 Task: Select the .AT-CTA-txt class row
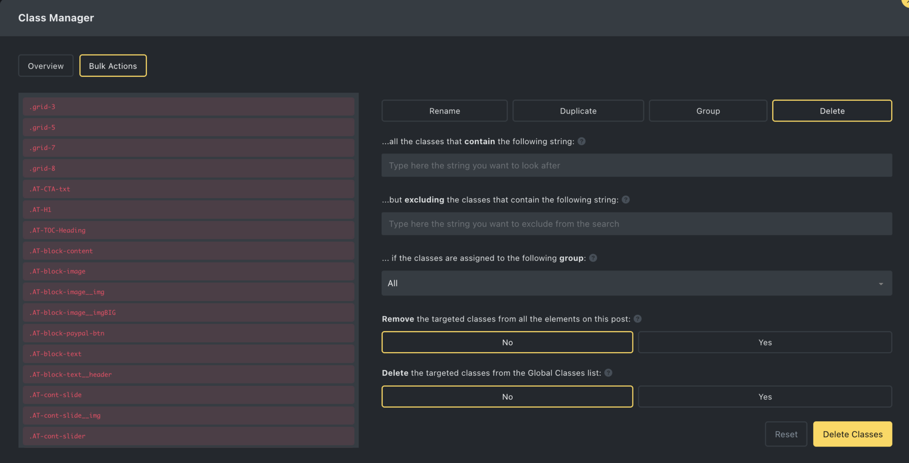point(189,189)
